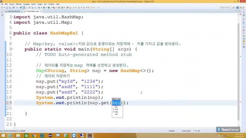The image size is (246, 138).
Task: Click the Debug bug toolbar icon
Action: [39, 8]
